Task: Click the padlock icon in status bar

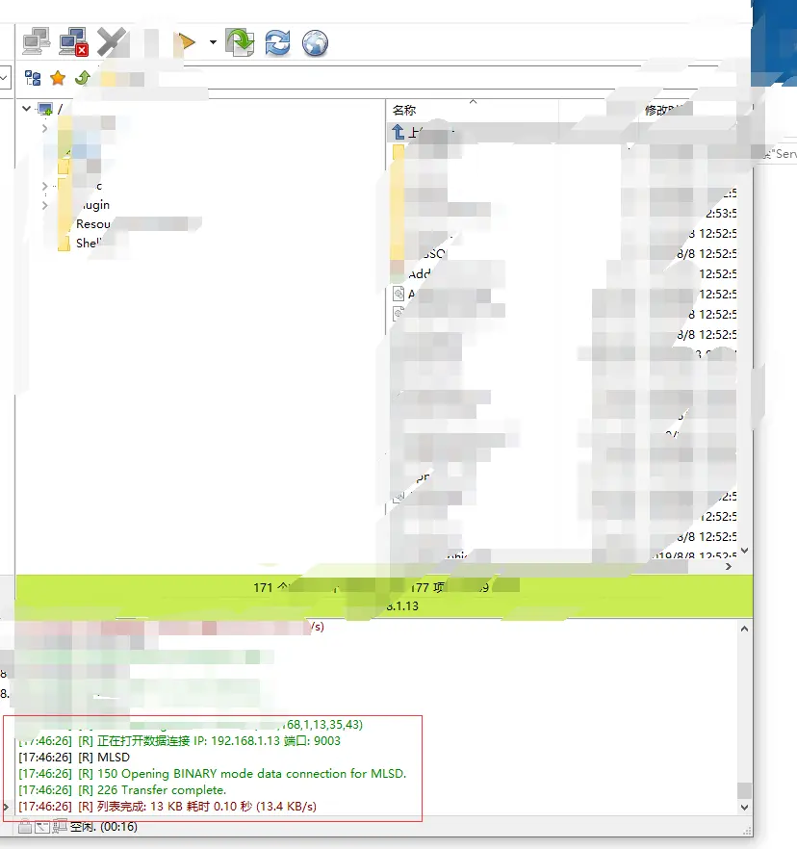Action: coord(25,826)
